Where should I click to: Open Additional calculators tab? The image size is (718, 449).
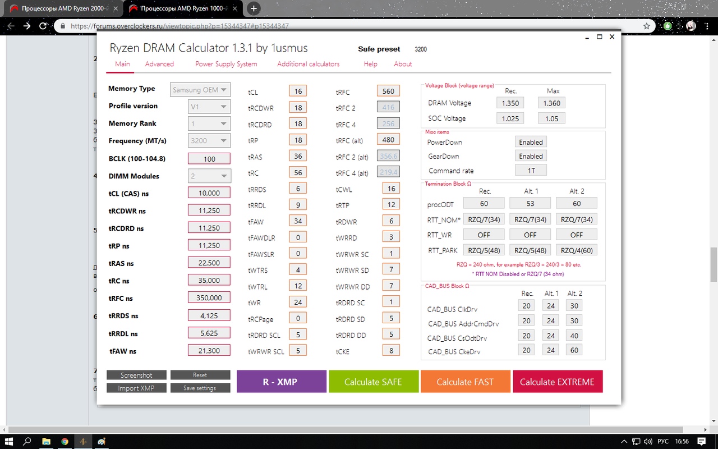(x=309, y=64)
